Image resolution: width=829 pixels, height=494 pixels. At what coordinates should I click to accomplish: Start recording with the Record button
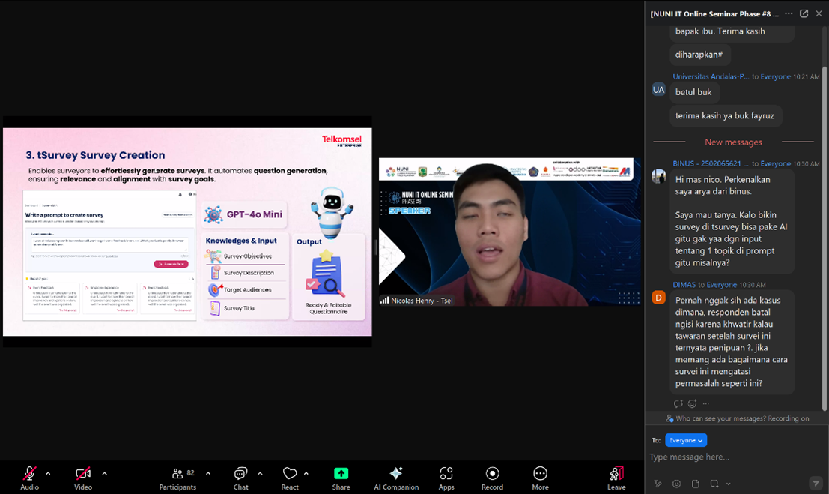[492, 478]
